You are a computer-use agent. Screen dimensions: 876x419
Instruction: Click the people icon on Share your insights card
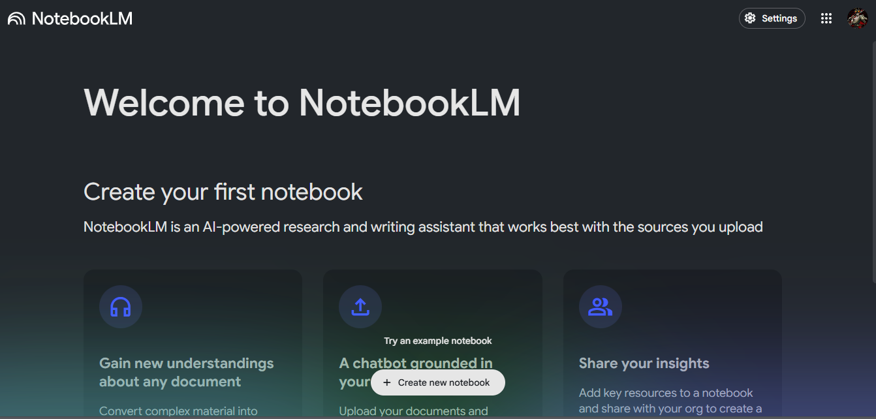[x=601, y=307]
